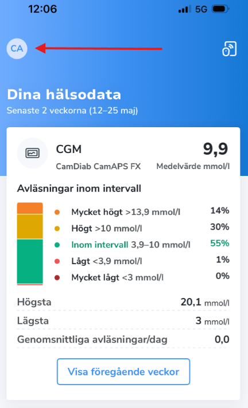
Task: Click the yellow segment of range bar
Action: (x=30, y=226)
